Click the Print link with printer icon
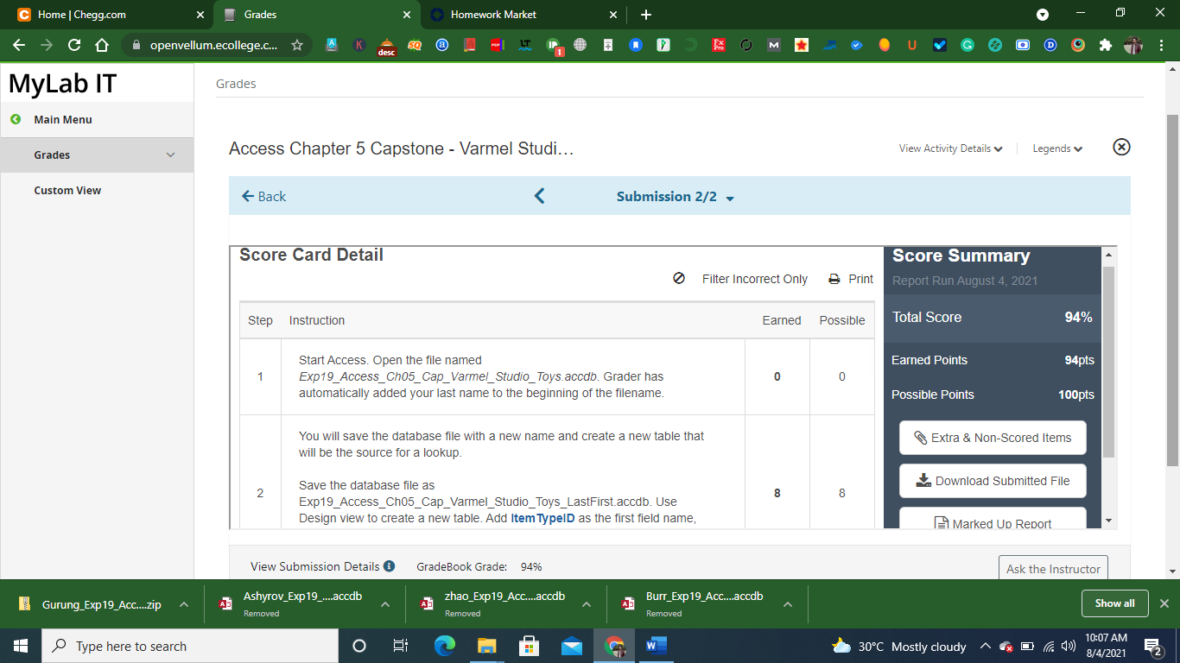This screenshot has height=663, width=1180. [x=851, y=279]
